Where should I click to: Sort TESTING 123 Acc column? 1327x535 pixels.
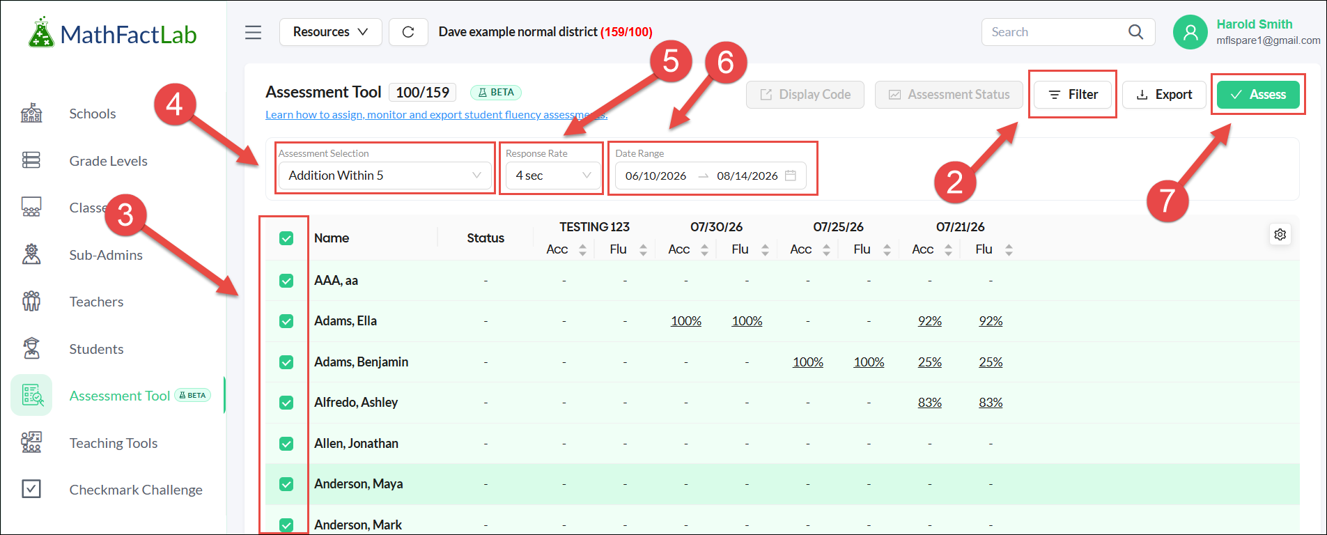pos(582,249)
